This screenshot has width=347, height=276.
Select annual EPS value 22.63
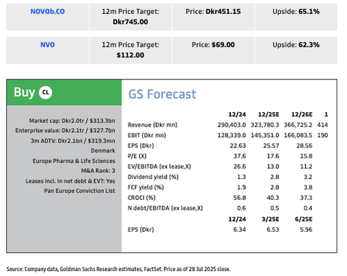click(238, 146)
